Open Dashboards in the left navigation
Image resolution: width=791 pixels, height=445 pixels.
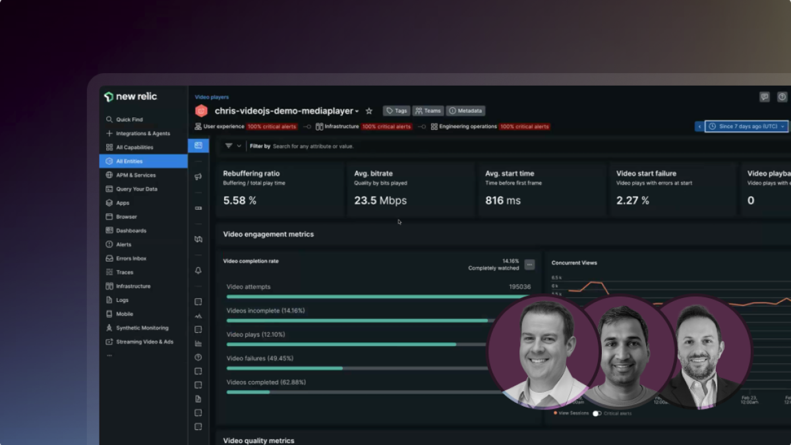click(131, 231)
